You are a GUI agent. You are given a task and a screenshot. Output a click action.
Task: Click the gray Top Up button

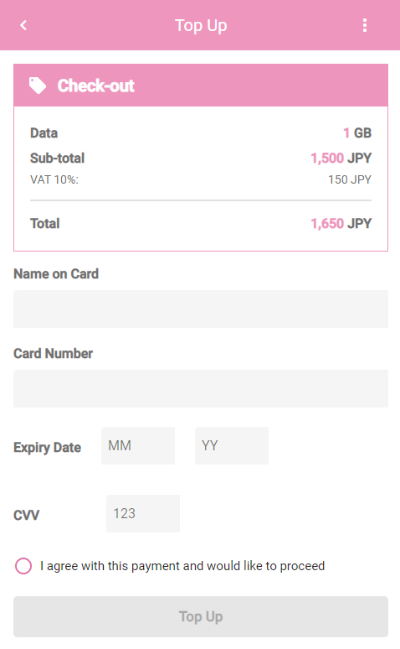pyautogui.click(x=201, y=616)
